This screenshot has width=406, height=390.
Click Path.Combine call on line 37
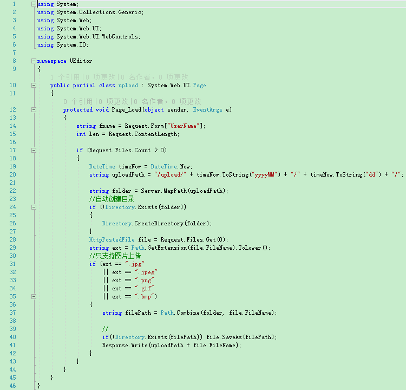point(217,313)
